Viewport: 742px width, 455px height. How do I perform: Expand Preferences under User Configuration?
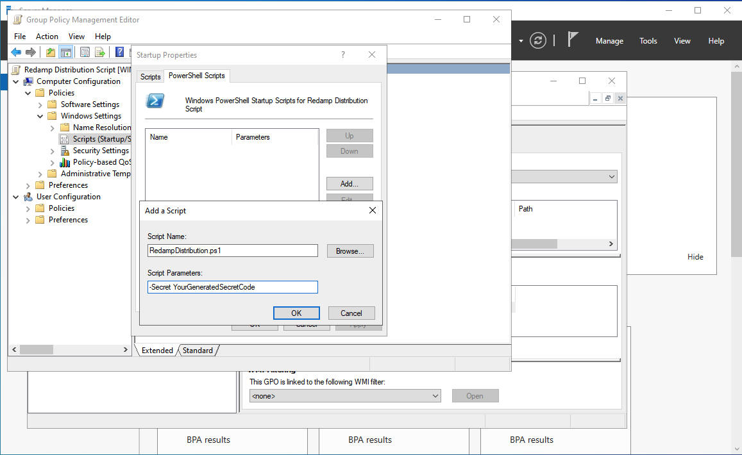[x=28, y=220]
